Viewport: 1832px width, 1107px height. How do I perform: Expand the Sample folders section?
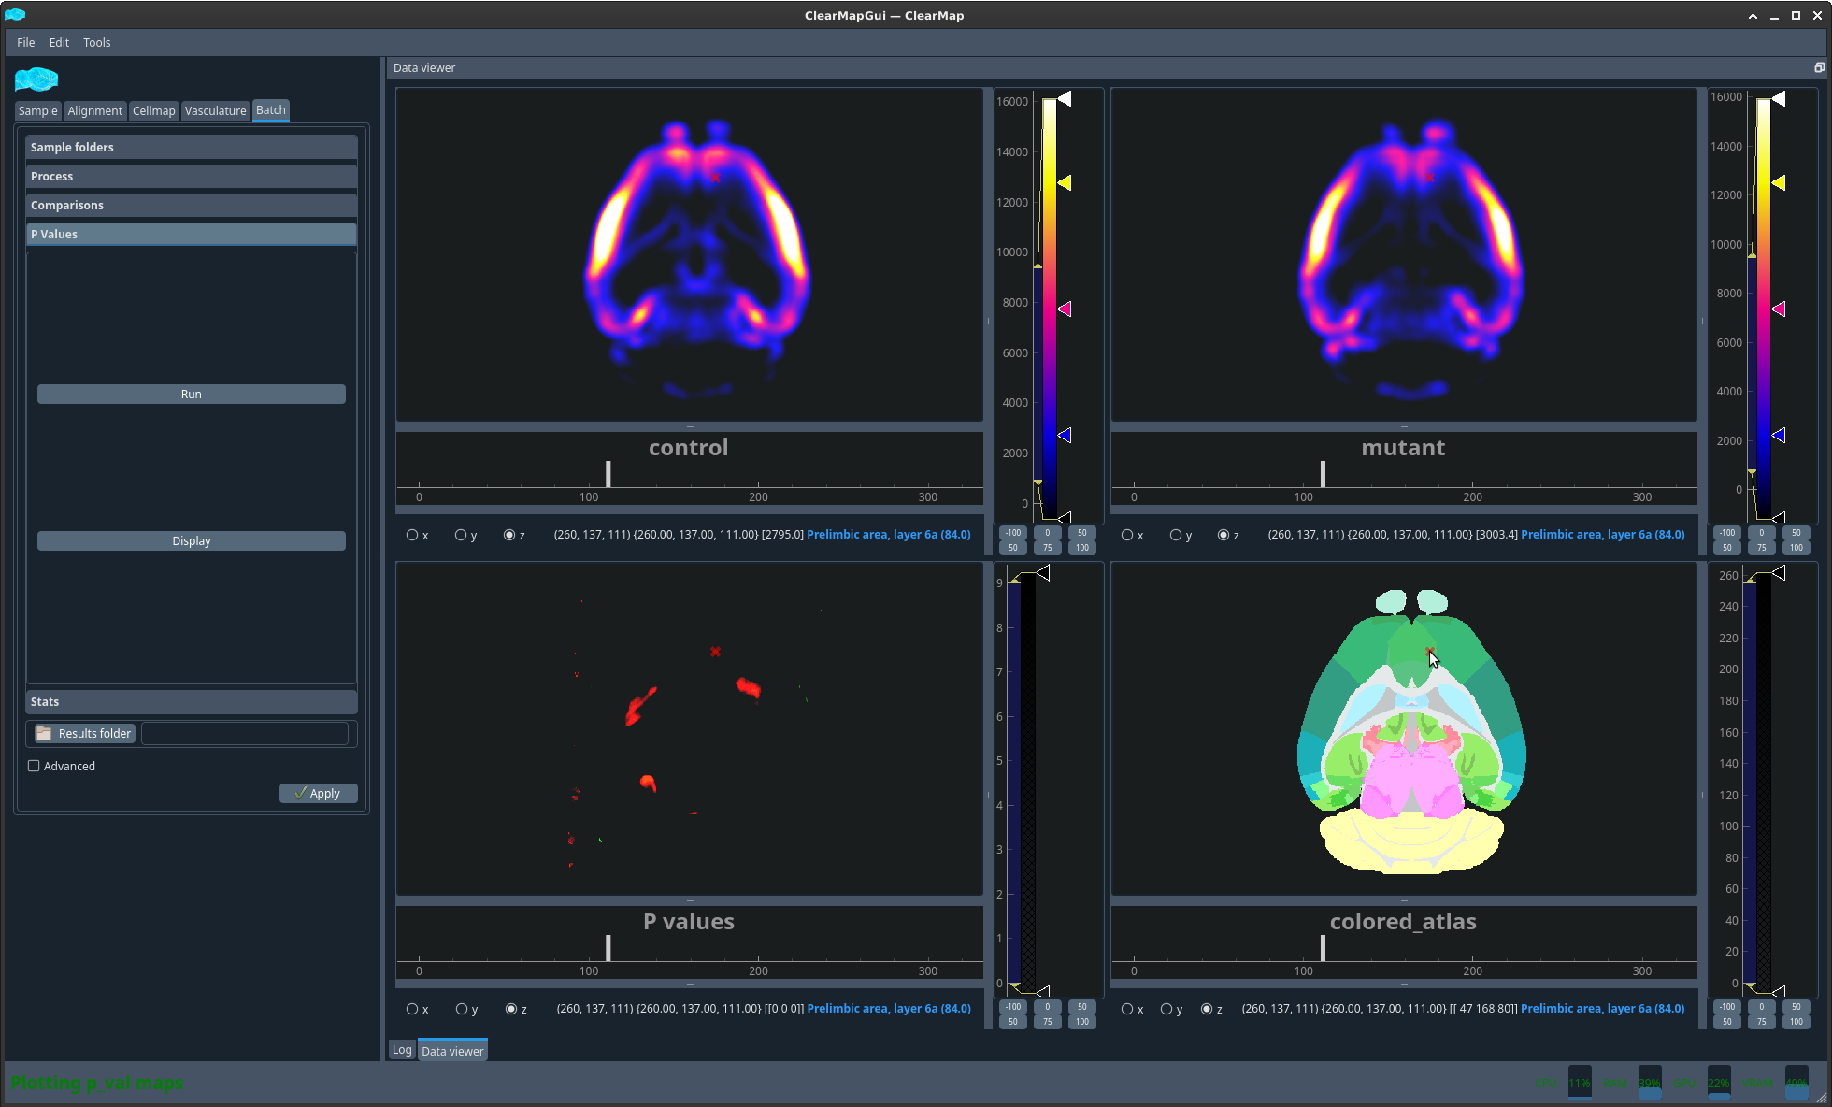point(192,147)
